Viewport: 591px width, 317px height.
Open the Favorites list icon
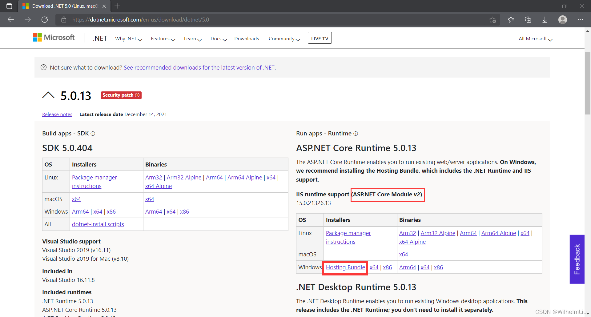[511, 20]
